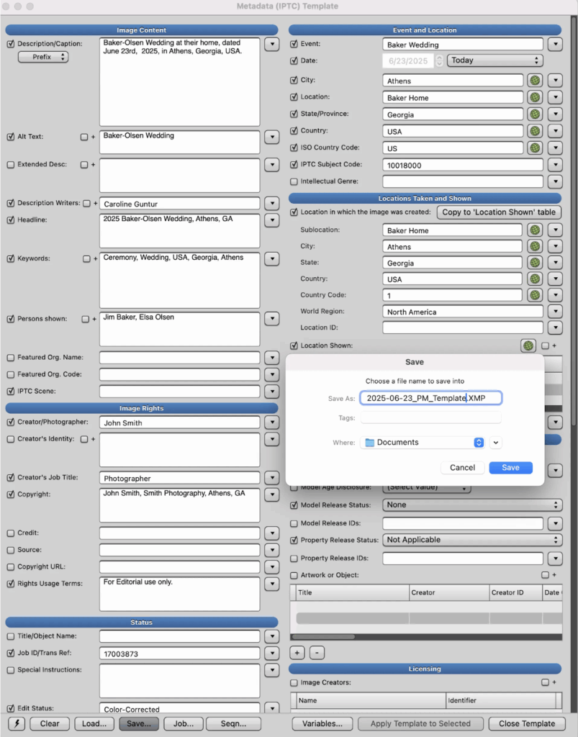Image resolution: width=578 pixels, height=737 pixels.
Task: Cancel the Save dialog
Action: [x=462, y=468]
